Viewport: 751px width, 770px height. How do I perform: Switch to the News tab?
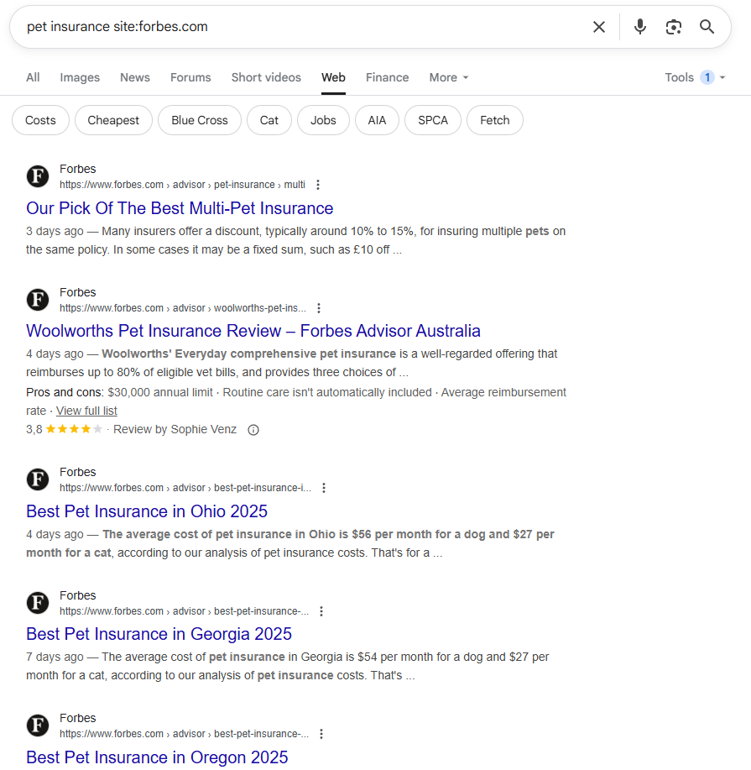coord(135,77)
